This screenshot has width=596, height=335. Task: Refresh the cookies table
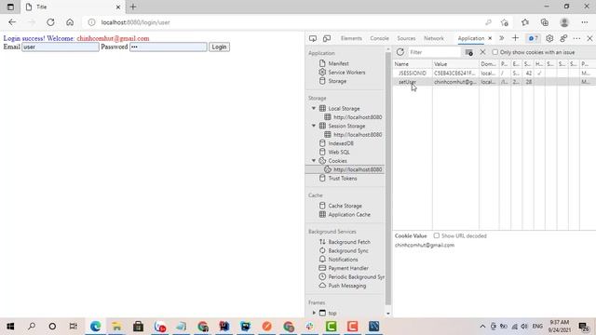click(x=400, y=52)
